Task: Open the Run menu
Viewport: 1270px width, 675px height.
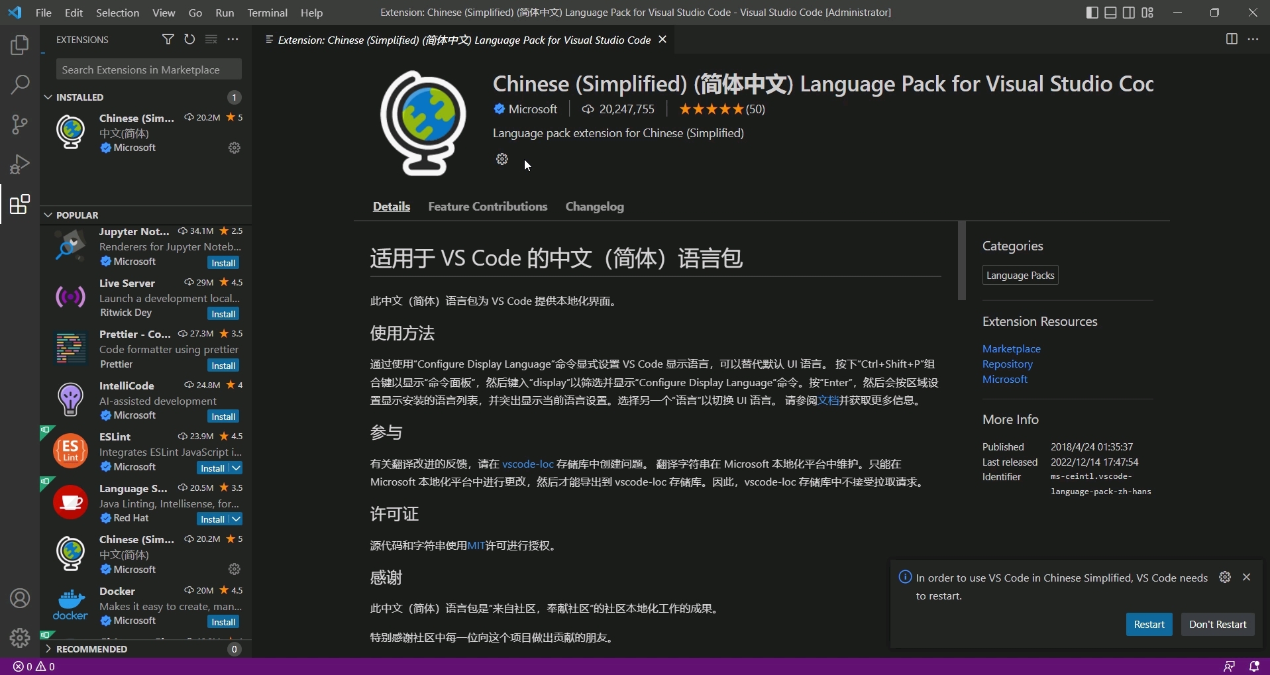Action: (x=225, y=13)
